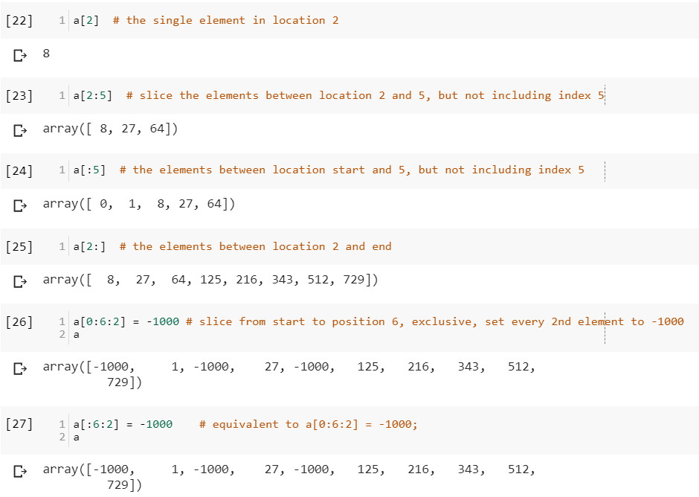Place cursor in the a[2] code line
This screenshot has height=497, width=699.
pos(86,21)
